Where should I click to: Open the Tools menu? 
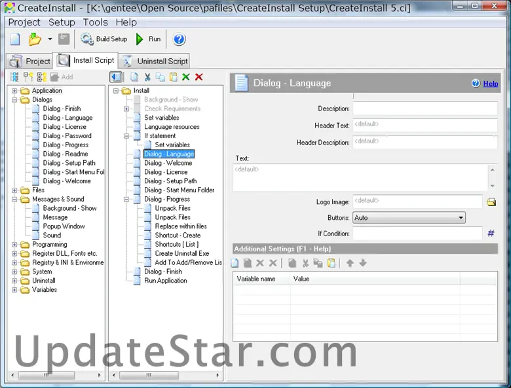(95, 22)
